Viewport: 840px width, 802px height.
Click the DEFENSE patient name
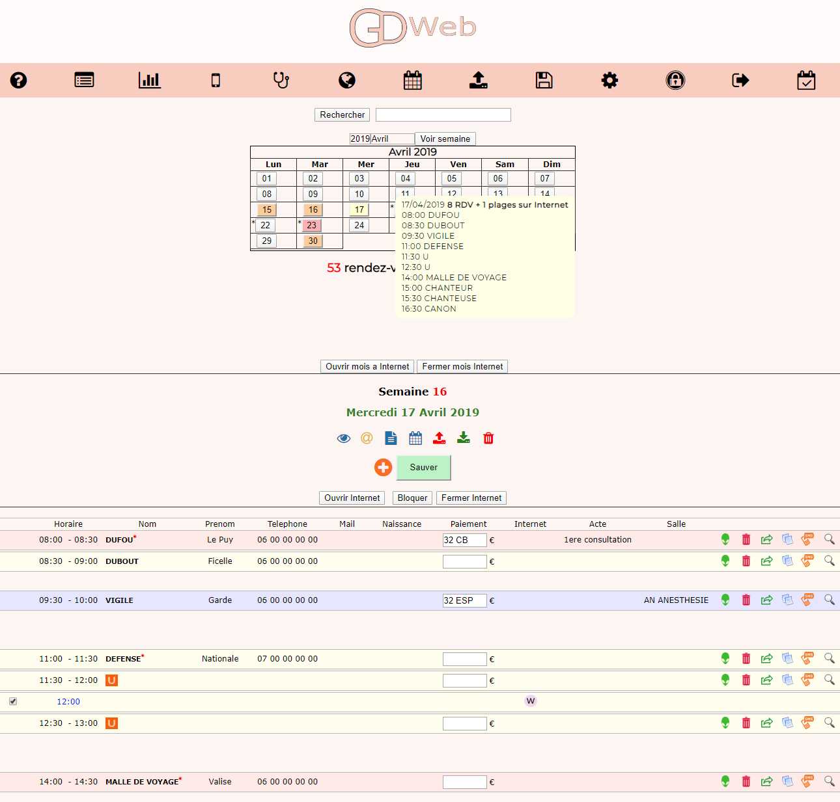pyautogui.click(x=123, y=659)
